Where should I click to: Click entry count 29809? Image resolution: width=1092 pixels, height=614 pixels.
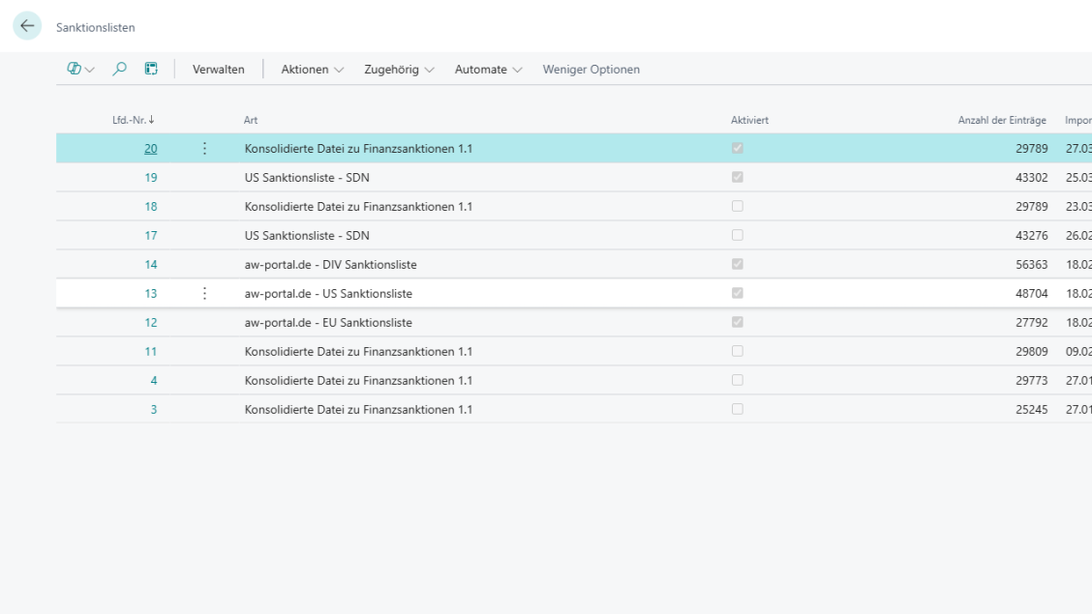point(1031,352)
